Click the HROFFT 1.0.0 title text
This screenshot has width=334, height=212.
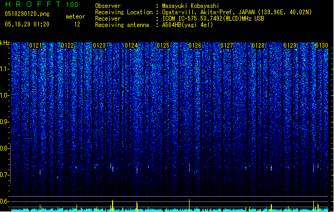click(41, 4)
